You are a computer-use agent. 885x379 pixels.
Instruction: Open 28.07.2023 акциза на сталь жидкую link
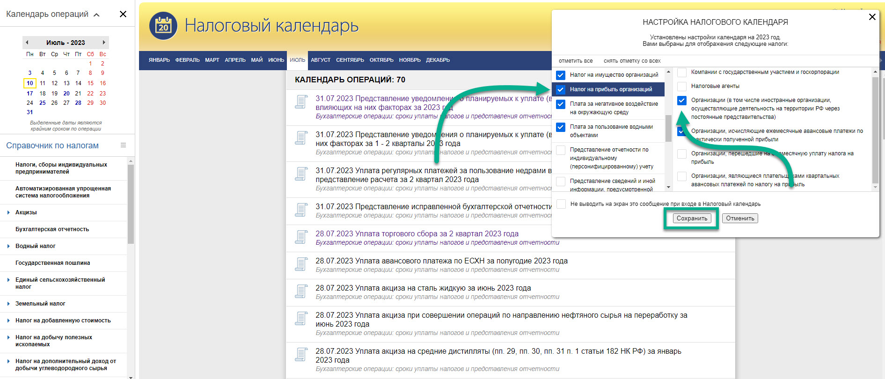click(423, 288)
